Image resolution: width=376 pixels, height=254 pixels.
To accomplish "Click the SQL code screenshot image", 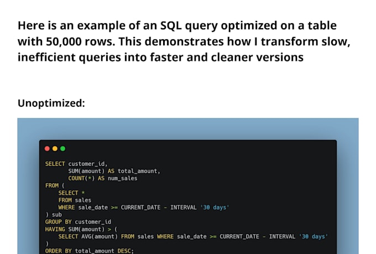I will tap(188, 186).
